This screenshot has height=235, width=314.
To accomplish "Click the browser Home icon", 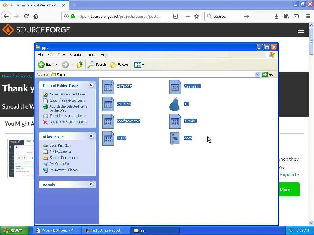I will point(36,16).
